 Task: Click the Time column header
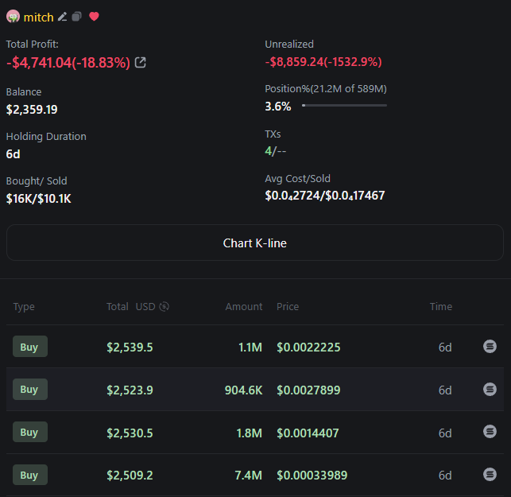pyautogui.click(x=440, y=306)
